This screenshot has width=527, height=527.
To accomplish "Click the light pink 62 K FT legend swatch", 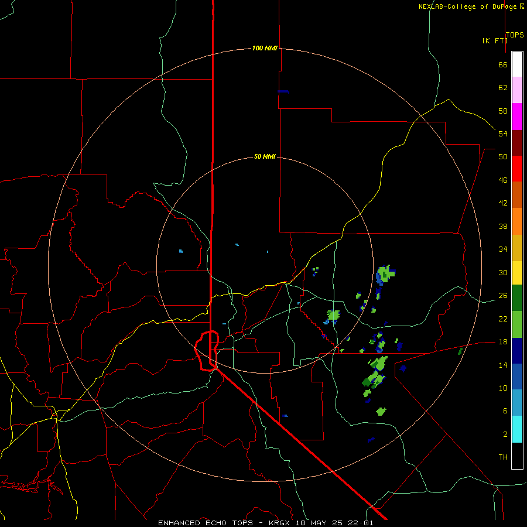I will point(517,90).
